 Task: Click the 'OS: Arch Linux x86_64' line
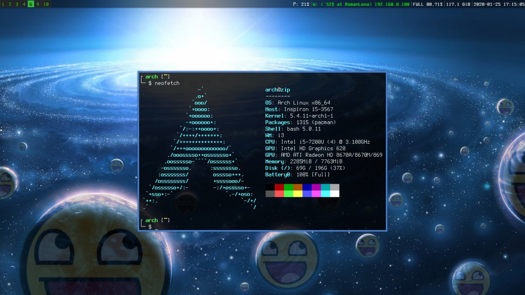pyautogui.click(x=298, y=103)
